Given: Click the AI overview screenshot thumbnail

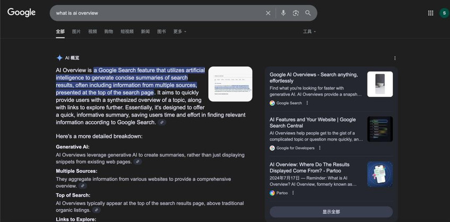Looking at the screenshot, I should (x=230, y=84).
